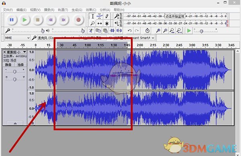Click the 2:00 mark on timeline ruler
The height and width of the screenshot is (156, 241).
(x=140, y=45)
